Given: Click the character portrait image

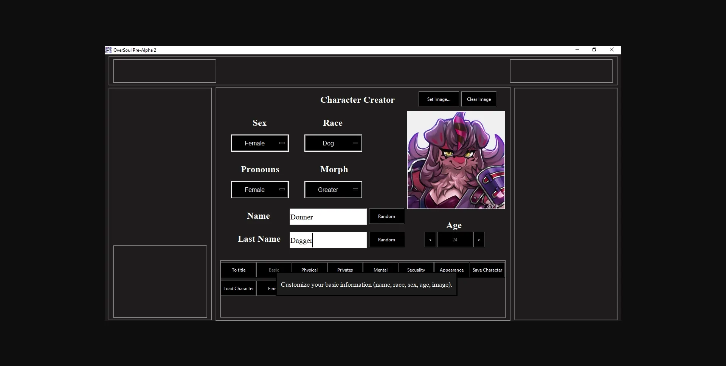Looking at the screenshot, I should click(x=456, y=160).
